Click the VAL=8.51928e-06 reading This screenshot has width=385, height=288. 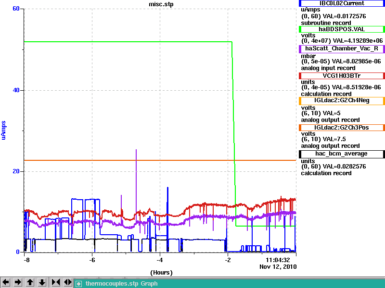(x=356, y=87)
